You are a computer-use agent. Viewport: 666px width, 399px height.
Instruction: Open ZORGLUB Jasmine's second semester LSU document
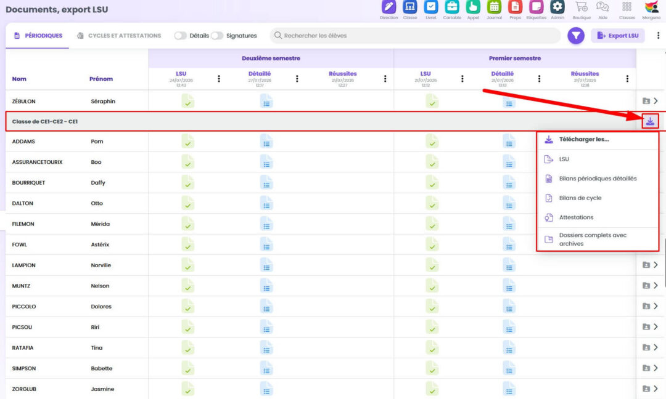[187, 389]
